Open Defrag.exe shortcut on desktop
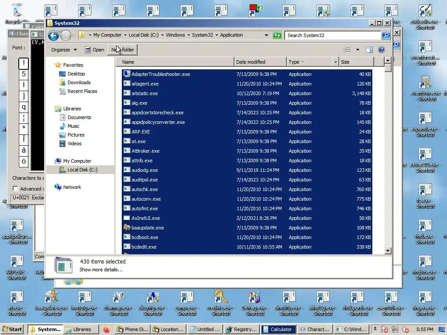The width and height of the screenshot is (447, 335). (x=255, y=303)
